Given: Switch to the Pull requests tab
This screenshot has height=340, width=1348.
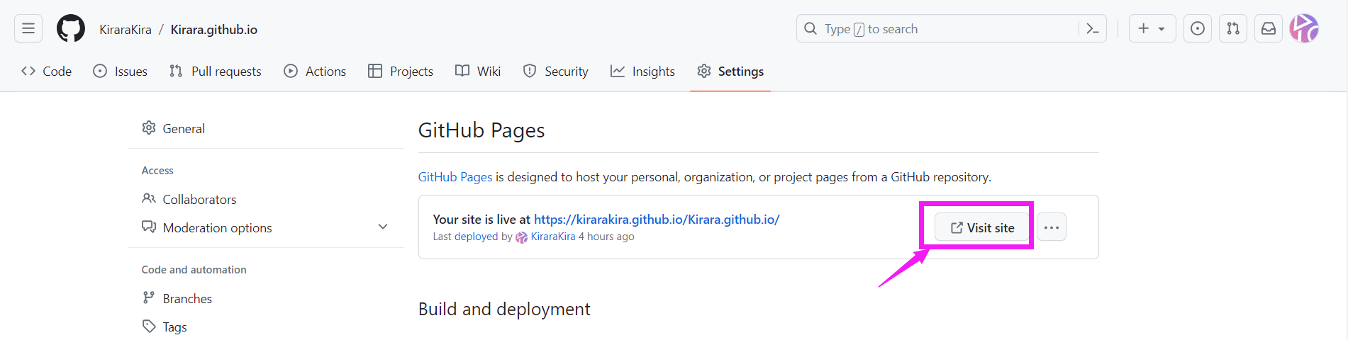Looking at the screenshot, I should coord(216,71).
